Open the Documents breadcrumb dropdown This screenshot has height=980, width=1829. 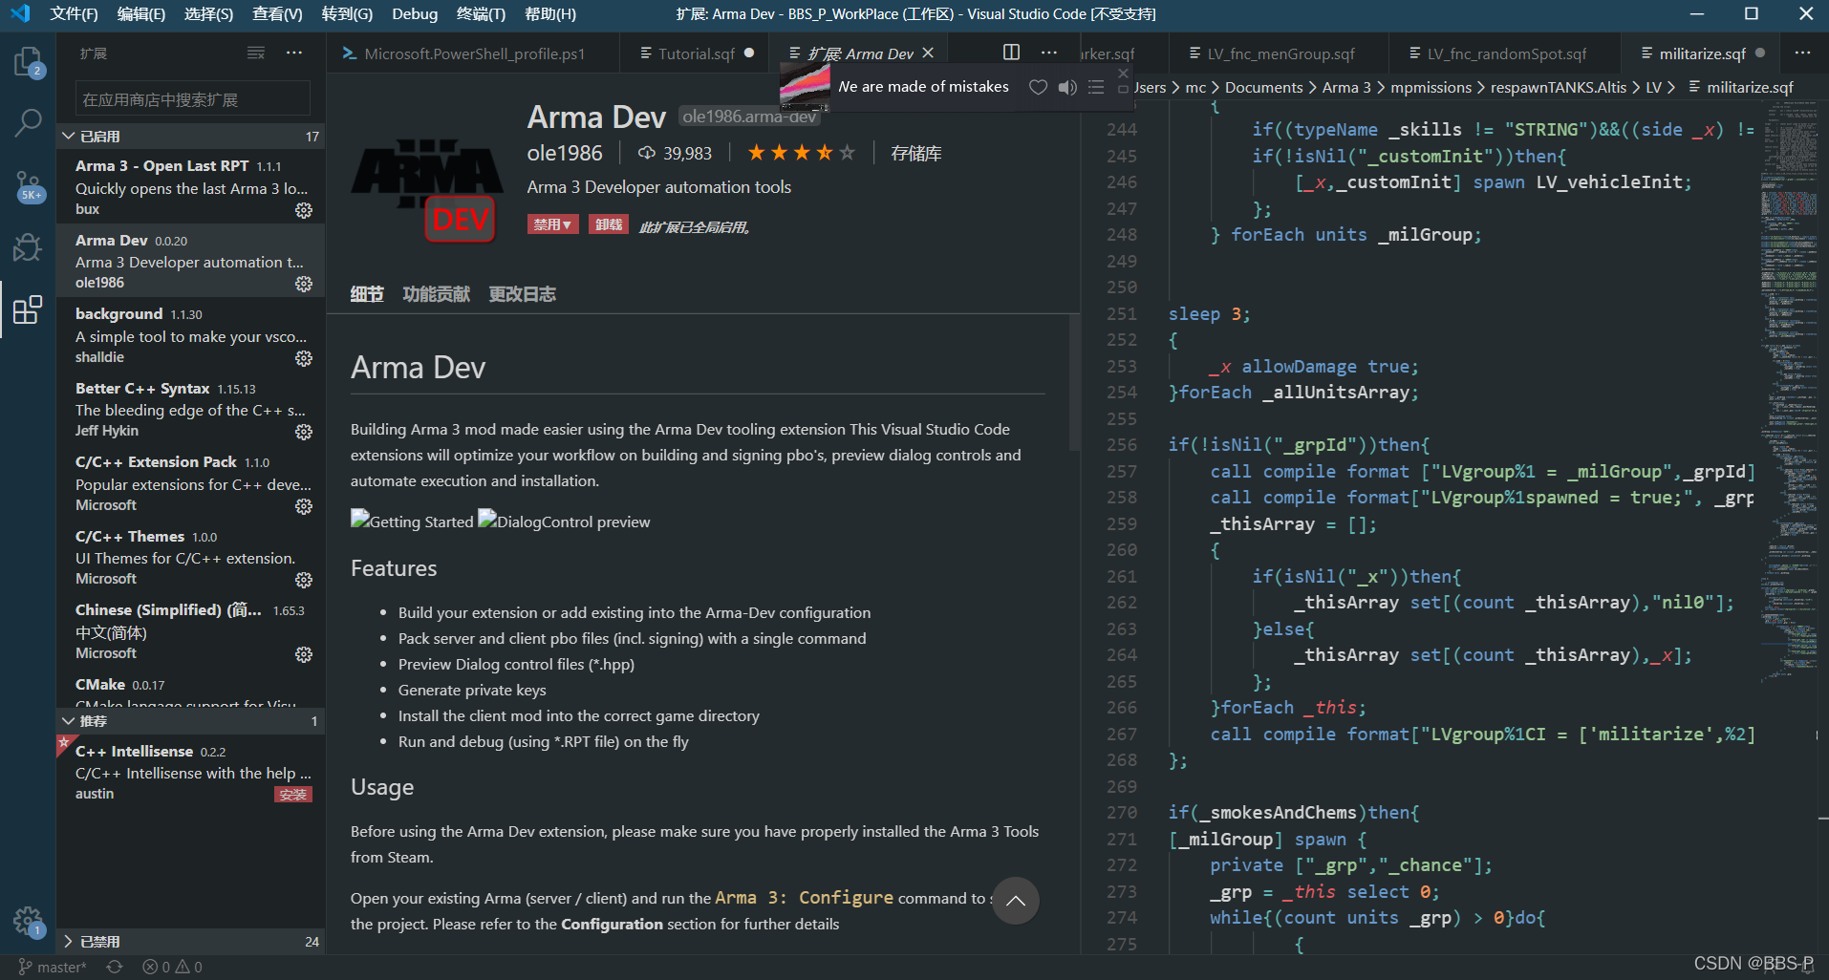[x=1263, y=87]
